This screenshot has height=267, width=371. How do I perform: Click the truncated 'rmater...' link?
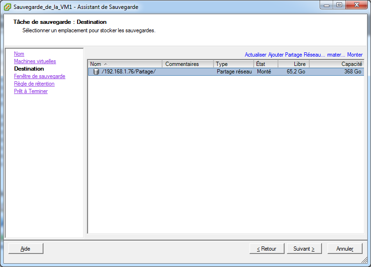click(x=336, y=55)
